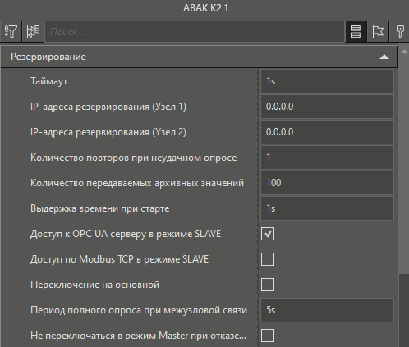Sort properties alphabetically with the A-Z filter icon
409x347 pixels.
point(11,31)
